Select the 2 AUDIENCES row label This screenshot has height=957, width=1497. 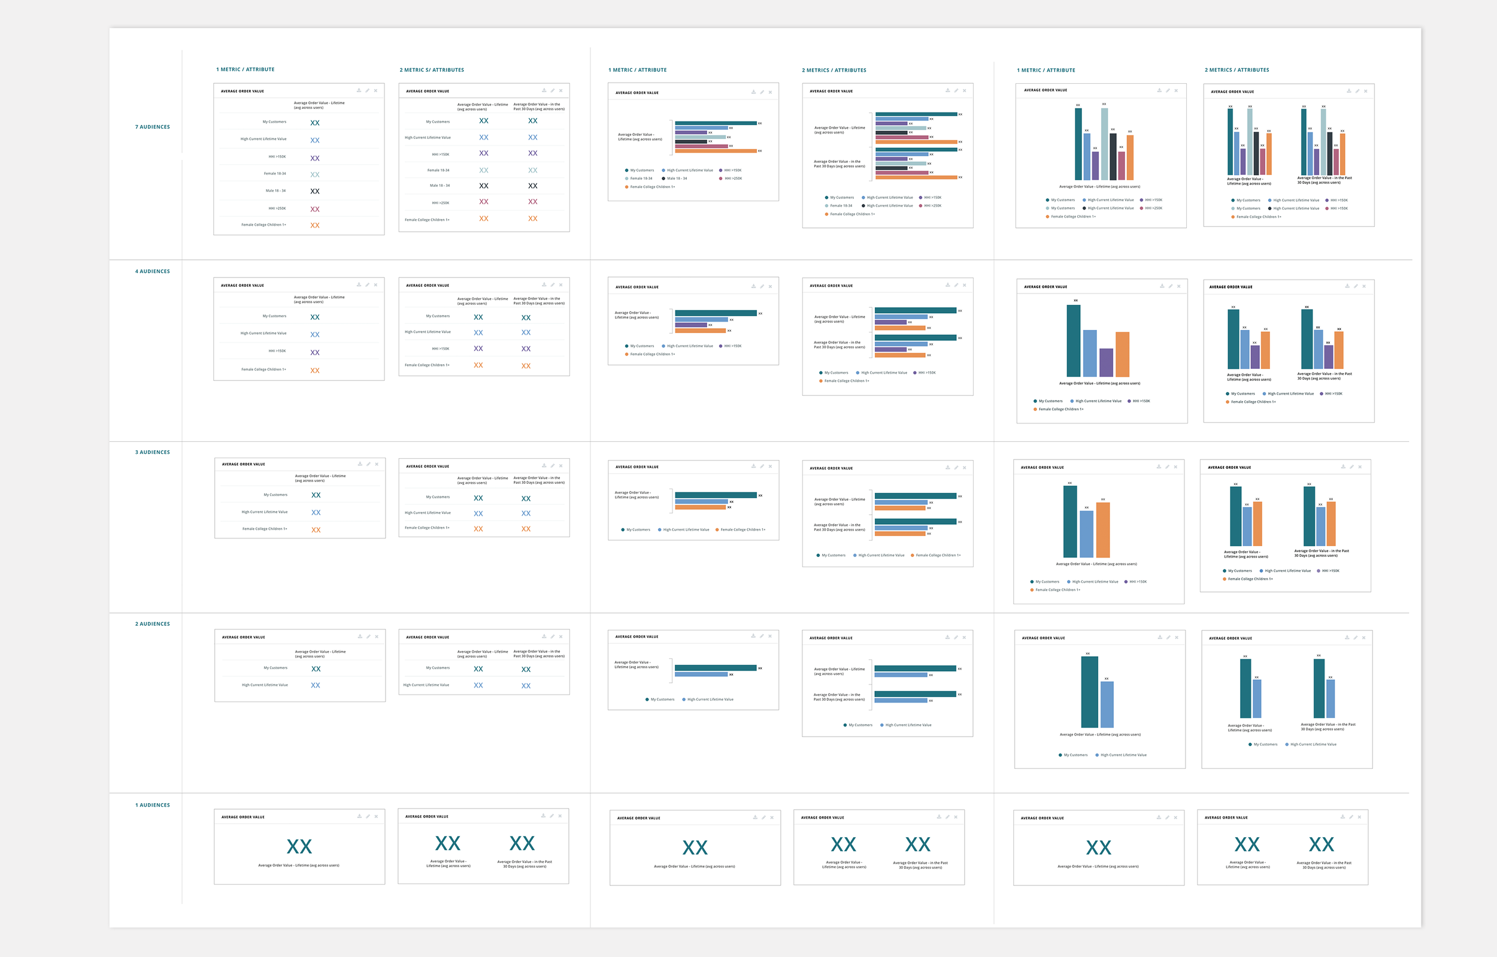click(x=152, y=623)
